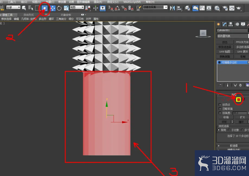249x176 pixels.
Task: Click the 收缩 shrink selection button
Action: [226, 117]
